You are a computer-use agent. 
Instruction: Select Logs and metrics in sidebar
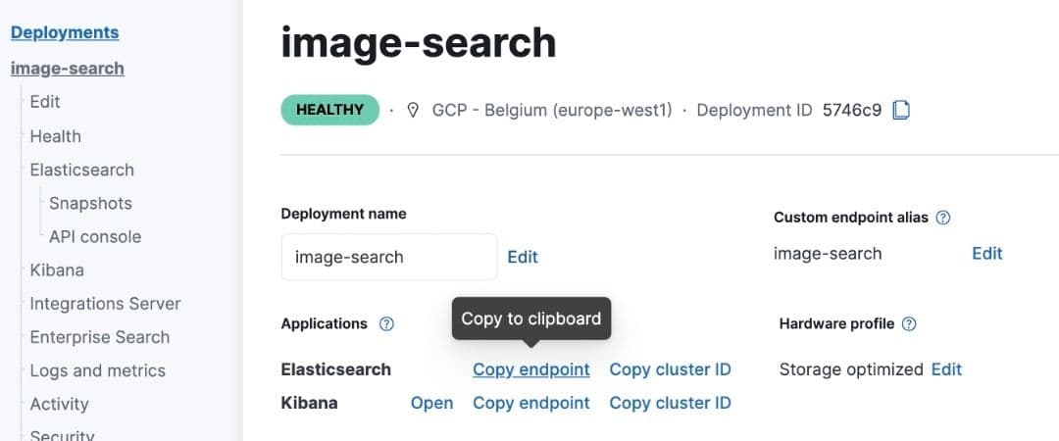[x=97, y=370]
